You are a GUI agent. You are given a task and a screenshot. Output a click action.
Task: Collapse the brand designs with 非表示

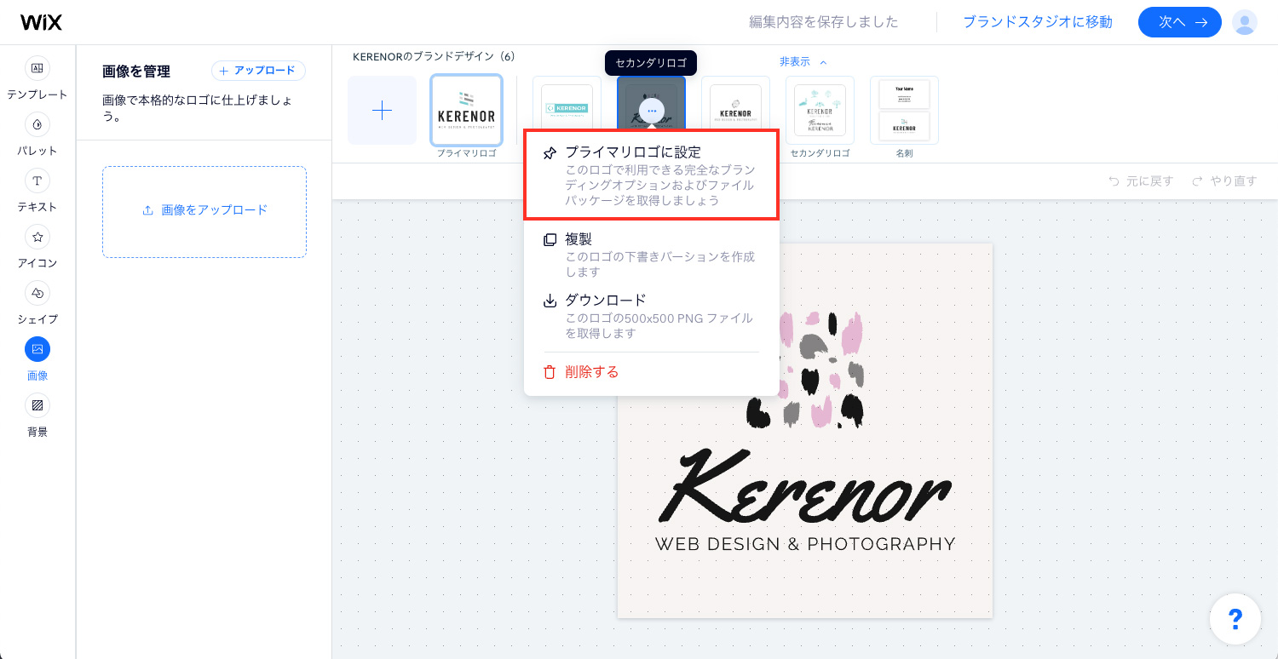pos(803,62)
